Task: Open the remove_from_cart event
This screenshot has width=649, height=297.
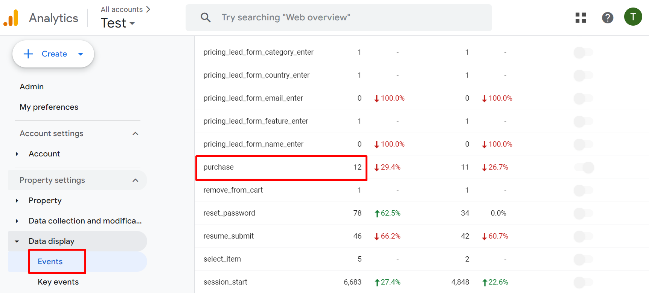Action: (x=233, y=190)
